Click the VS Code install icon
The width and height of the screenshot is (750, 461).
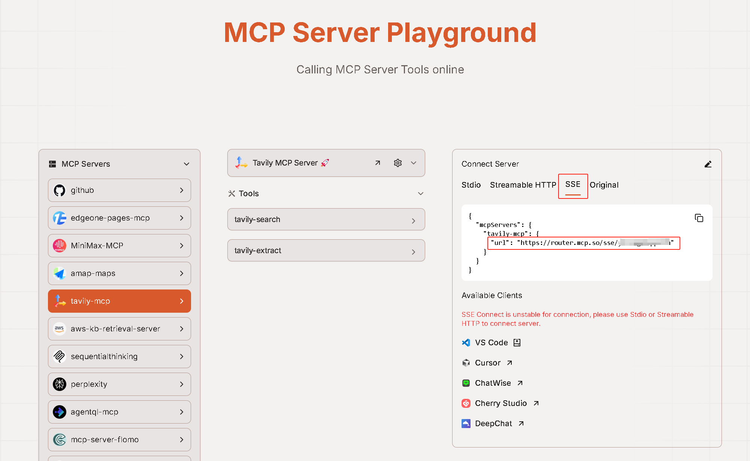point(517,342)
